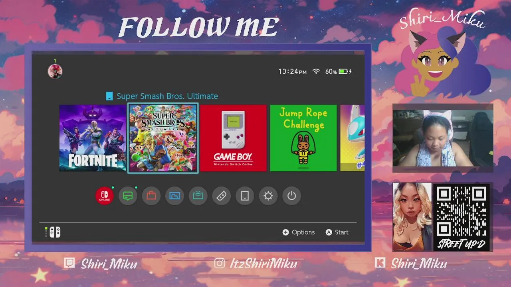Image resolution: width=511 pixels, height=287 pixels.
Task: Click the Street Up'd QR code
Action: coord(461,212)
